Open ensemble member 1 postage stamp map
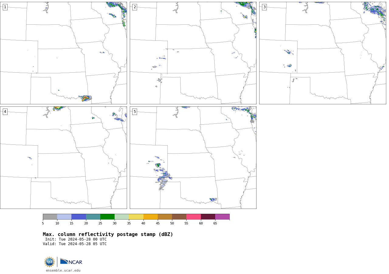This screenshot has width=389, height=274. point(63,53)
